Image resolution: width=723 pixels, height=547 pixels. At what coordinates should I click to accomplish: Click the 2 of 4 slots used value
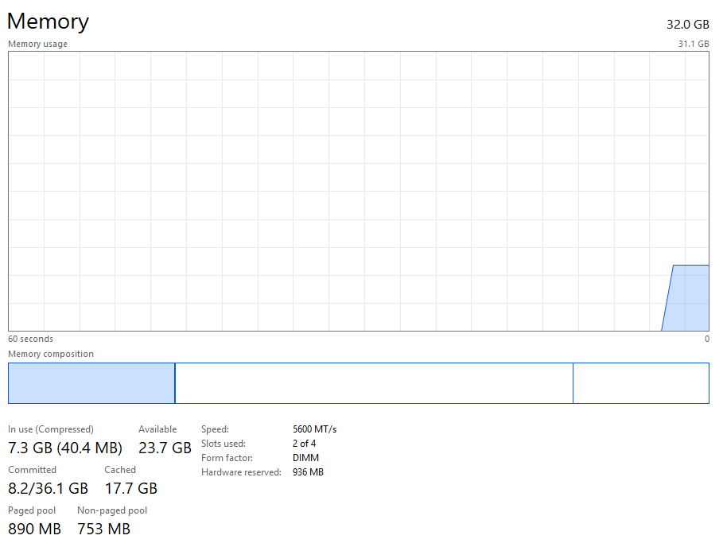point(304,444)
